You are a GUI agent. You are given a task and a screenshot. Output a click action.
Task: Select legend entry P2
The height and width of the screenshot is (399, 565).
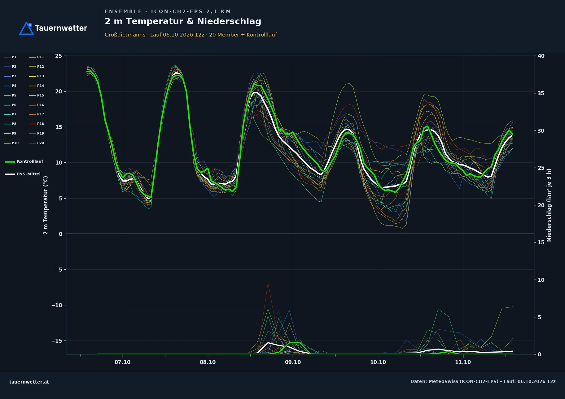[x=10, y=66]
